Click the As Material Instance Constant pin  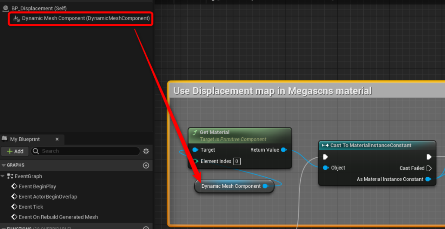click(428, 179)
